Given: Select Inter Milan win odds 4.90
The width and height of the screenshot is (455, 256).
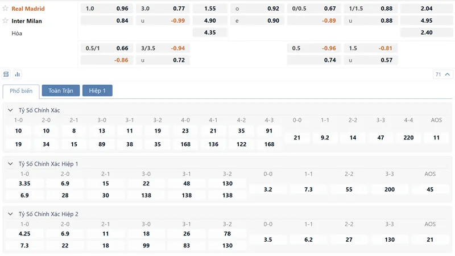Looking at the screenshot, I should tap(210, 20).
